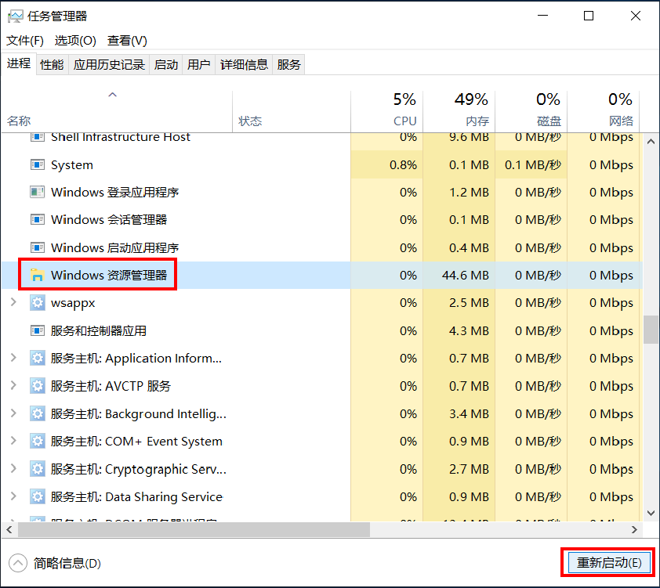
Task: Click the Windows 登录应用程序 icon
Action: point(37,193)
